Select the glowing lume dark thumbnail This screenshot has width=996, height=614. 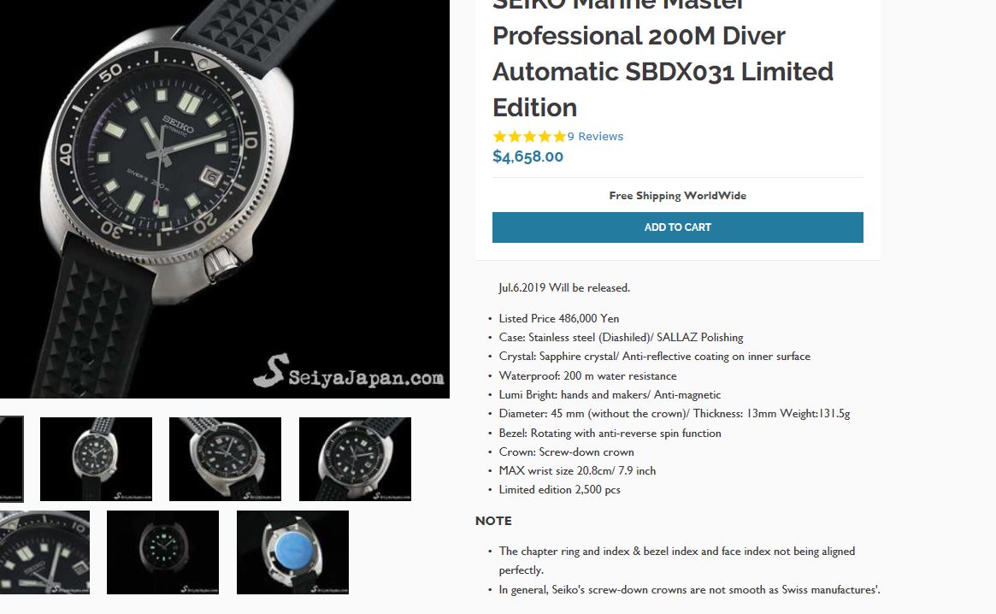[162, 552]
